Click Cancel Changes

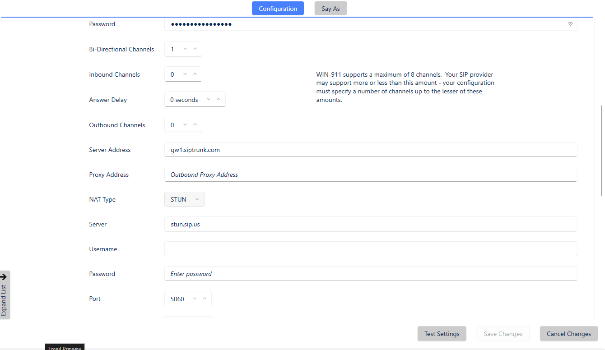568,333
